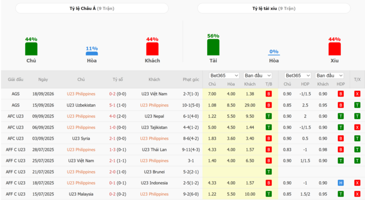Click away odds 29.00 in Uzbekistan row

pos(250,105)
